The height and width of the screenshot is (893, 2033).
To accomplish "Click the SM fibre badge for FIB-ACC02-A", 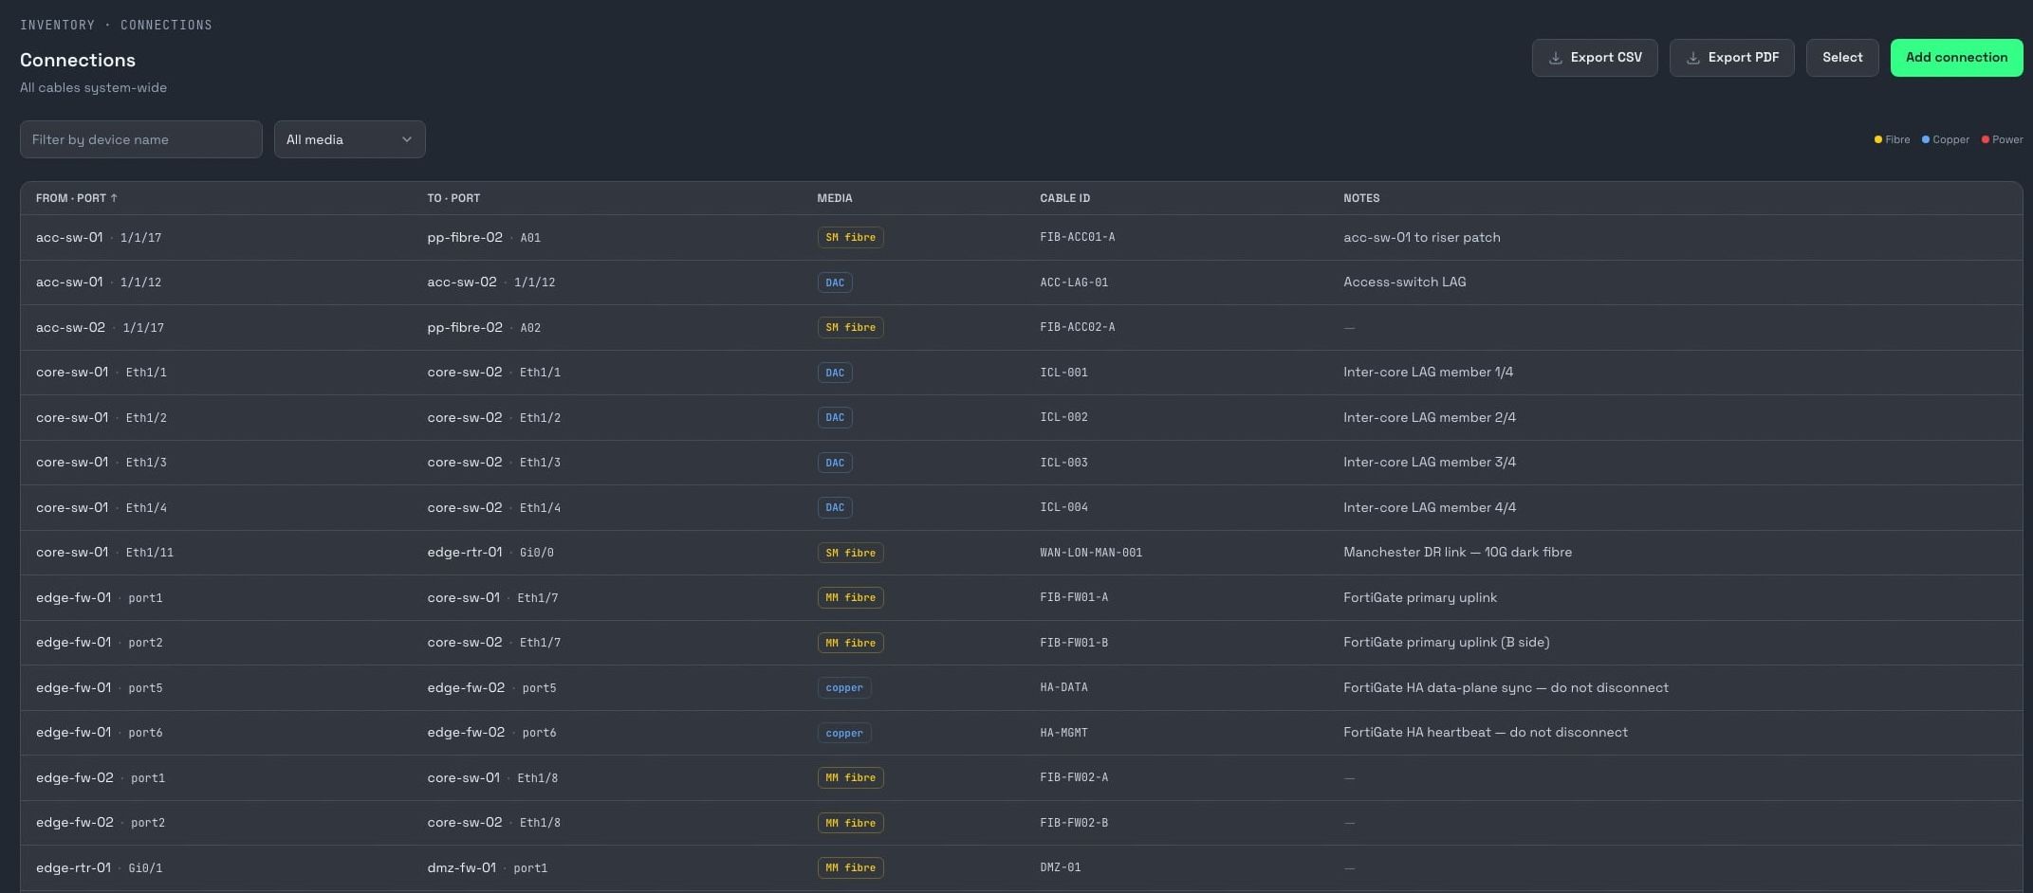I will click(x=851, y=327).
